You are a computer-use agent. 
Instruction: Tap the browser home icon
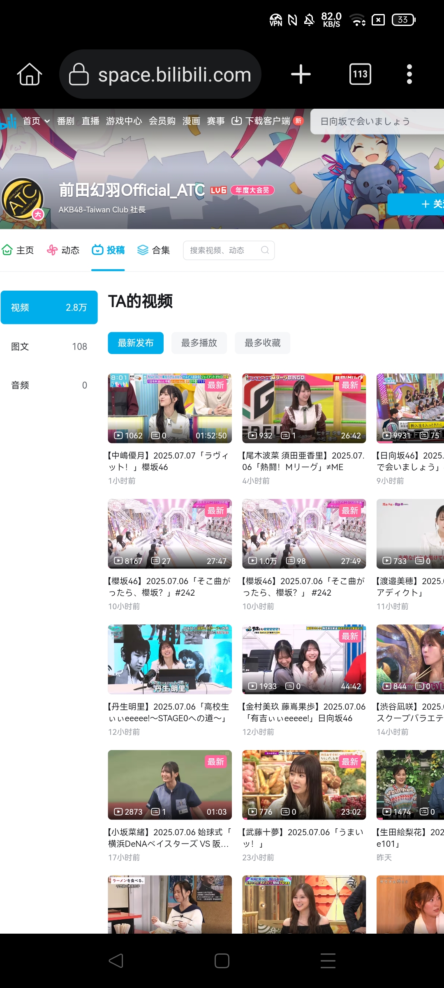pos(30,75)
